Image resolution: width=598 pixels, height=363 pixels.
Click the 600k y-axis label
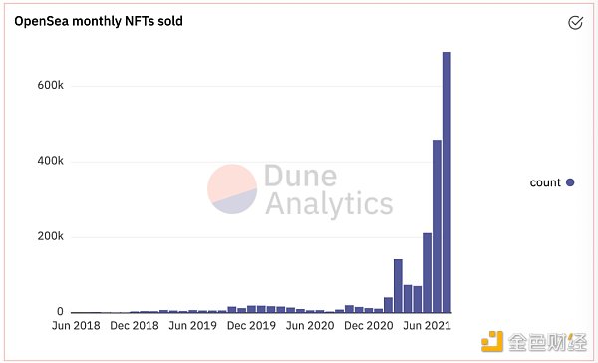pyautogui.click(x=51, y=85)
